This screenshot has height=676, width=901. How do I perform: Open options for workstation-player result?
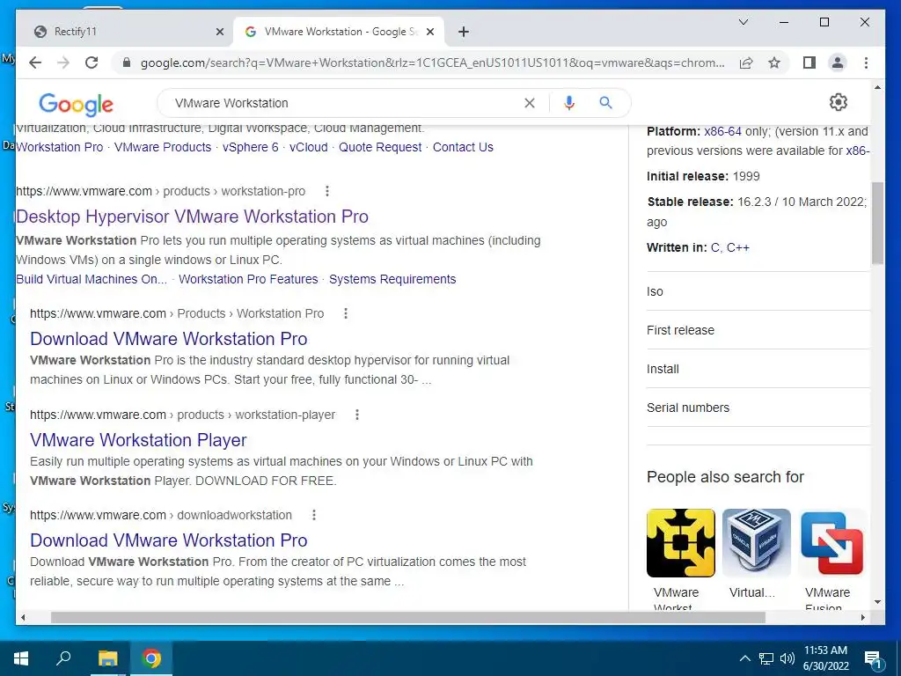coord(357,415)
